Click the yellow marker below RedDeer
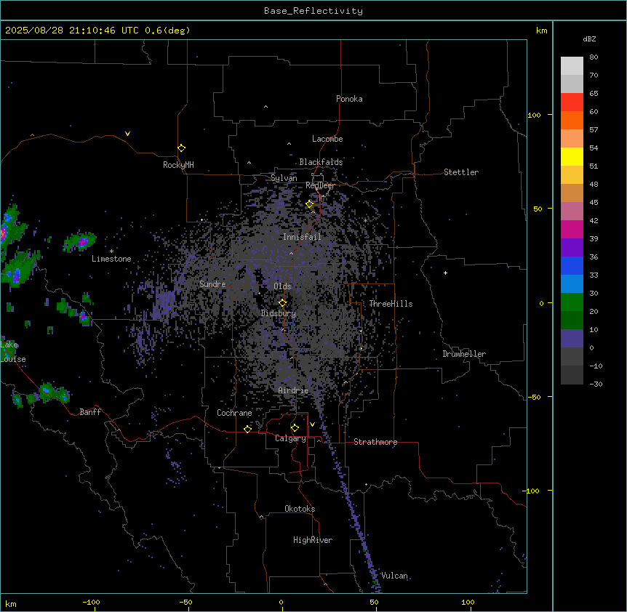Image resolution: width=627 pixels, height=612 pixels. point(310,204)
